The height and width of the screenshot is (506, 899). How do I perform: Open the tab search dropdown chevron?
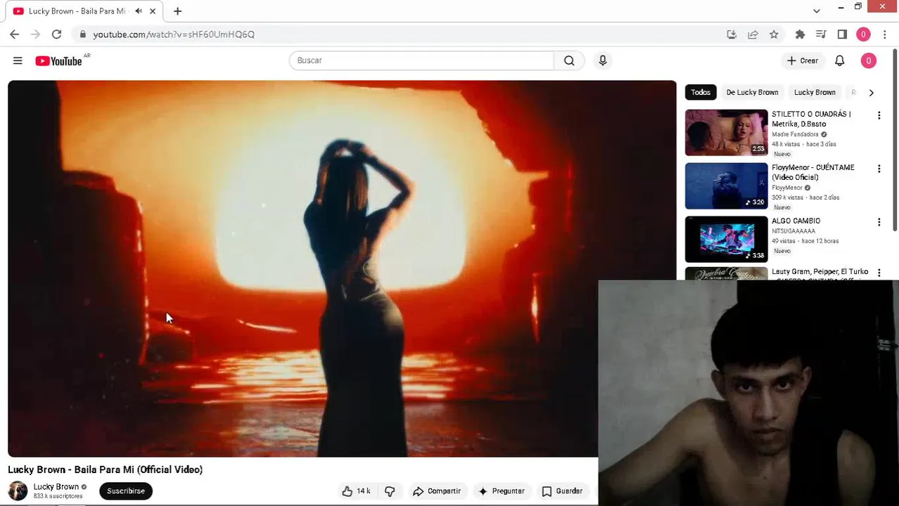pos(816,11)
